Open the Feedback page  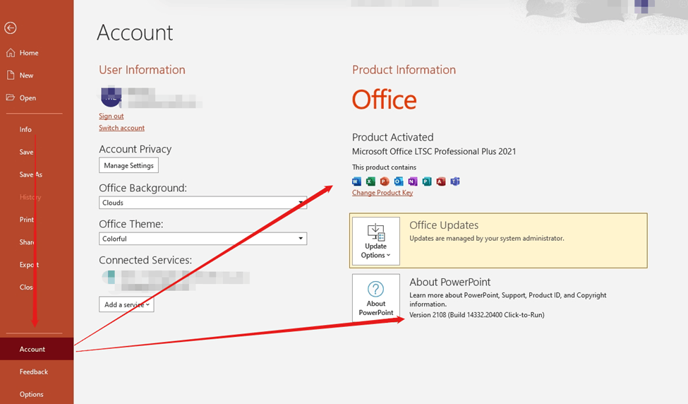click(34, 372)
